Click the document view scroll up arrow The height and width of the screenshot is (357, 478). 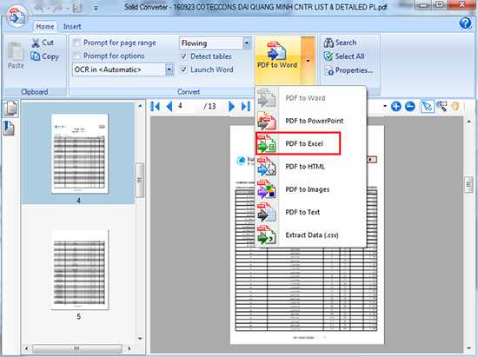pyautogui.click(x=468, y=122)
